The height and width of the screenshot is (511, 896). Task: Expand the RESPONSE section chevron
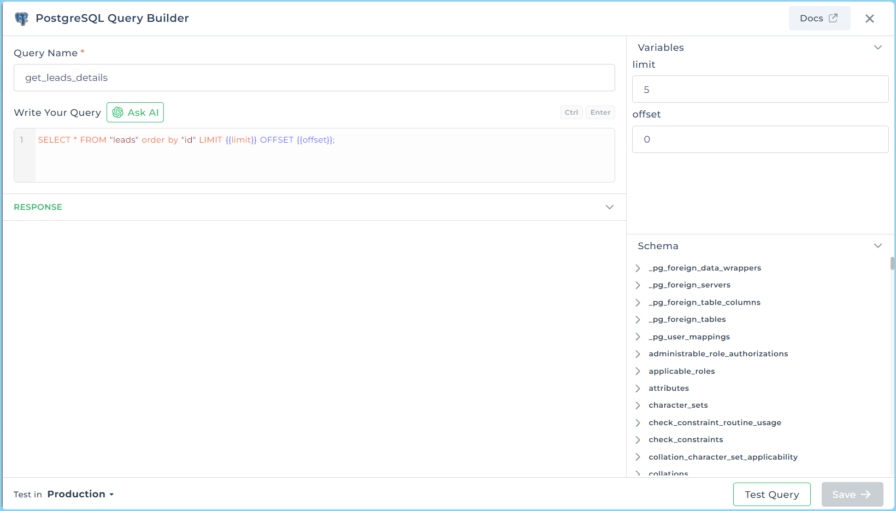tap(609, 207)
